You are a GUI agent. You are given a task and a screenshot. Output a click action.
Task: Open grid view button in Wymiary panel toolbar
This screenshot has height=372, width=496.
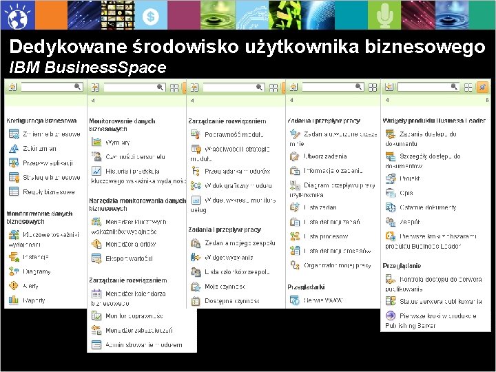tap(174, 87)
